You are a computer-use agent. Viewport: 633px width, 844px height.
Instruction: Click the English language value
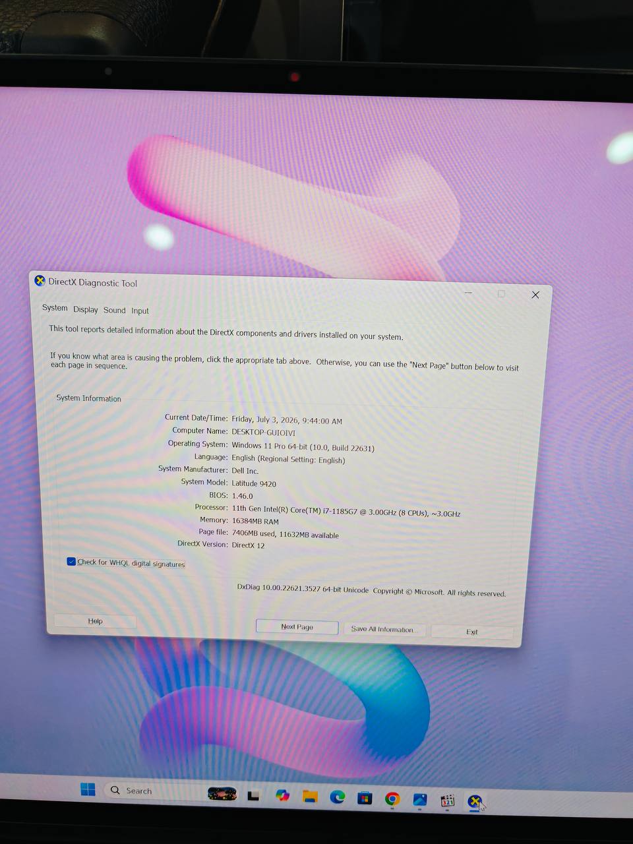click(x=288, y=459)
